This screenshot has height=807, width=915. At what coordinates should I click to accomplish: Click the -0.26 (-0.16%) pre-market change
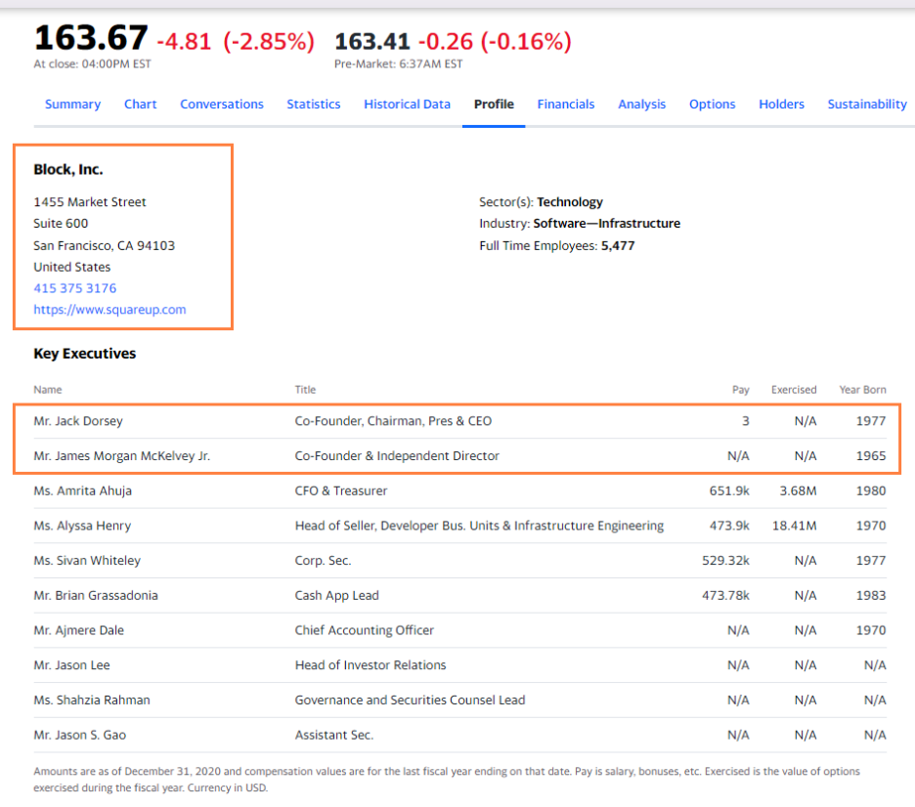[x=495, y=41]
